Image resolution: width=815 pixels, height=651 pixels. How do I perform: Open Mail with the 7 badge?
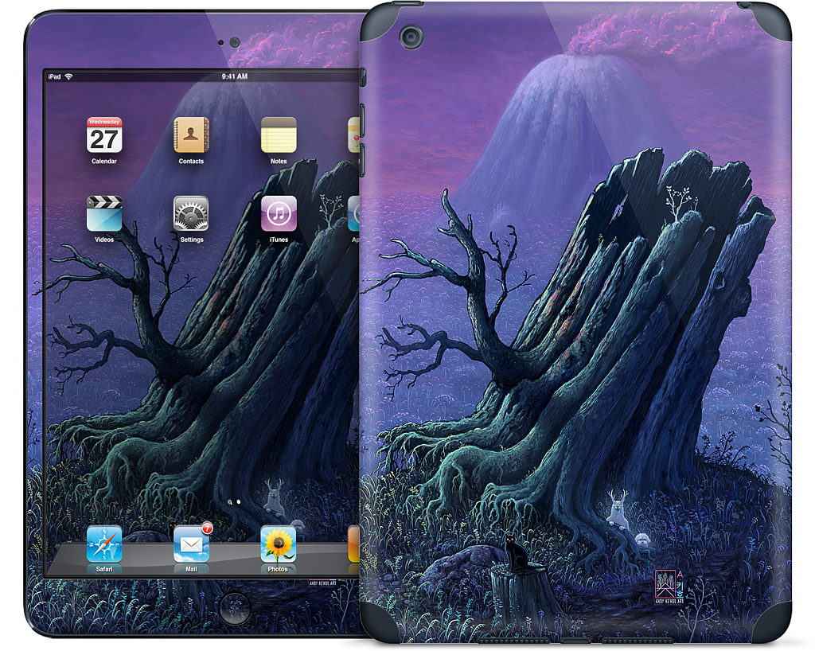(x=192, y=543)
